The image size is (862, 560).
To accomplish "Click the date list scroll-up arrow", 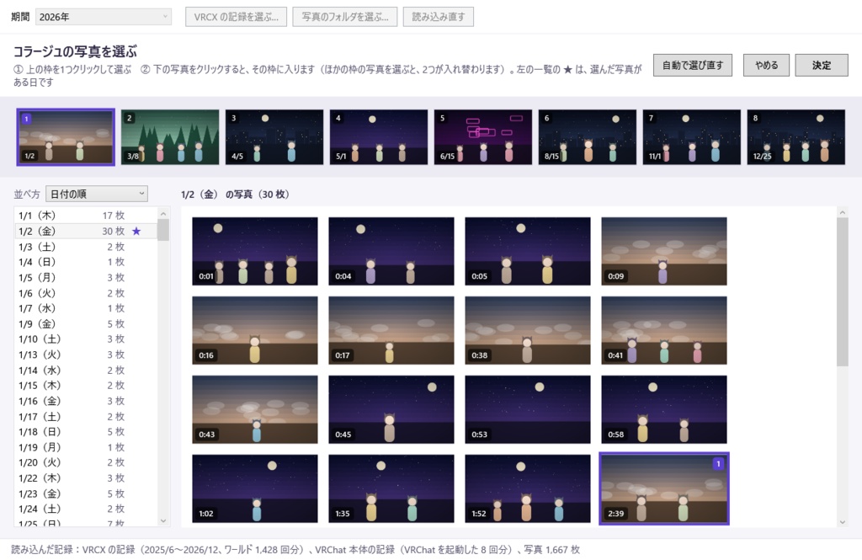I will point(163,213).
